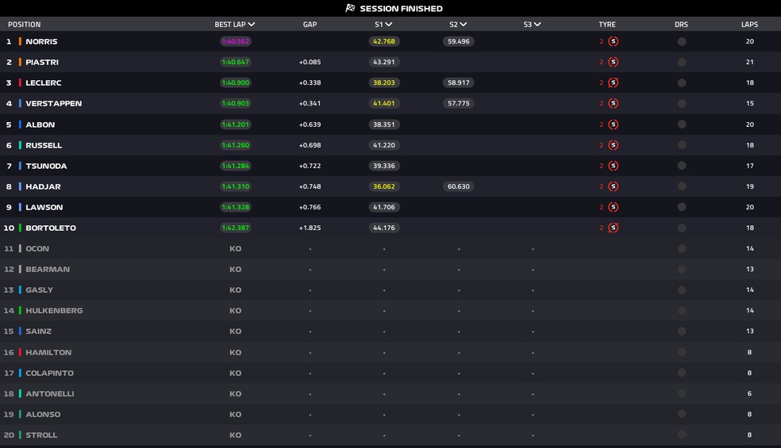Click the checkered flag session icon
The image size is (781, 448).
click(x=350, y=8)
